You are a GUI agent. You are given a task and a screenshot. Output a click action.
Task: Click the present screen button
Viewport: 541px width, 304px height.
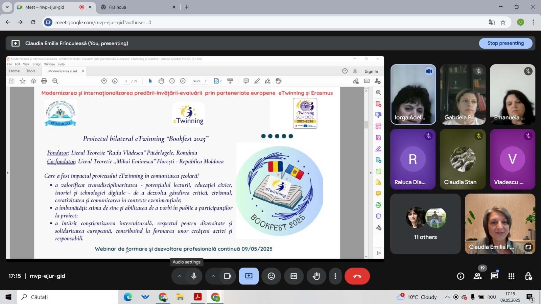click(249, 276)
